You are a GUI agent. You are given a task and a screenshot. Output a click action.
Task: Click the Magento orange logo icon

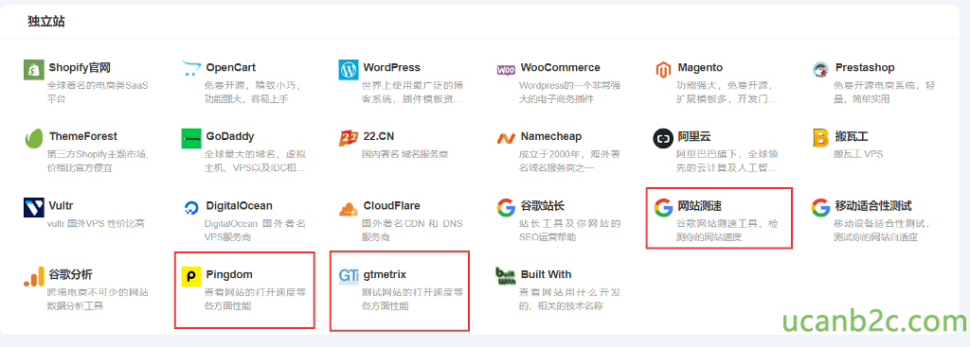(663, 70)
